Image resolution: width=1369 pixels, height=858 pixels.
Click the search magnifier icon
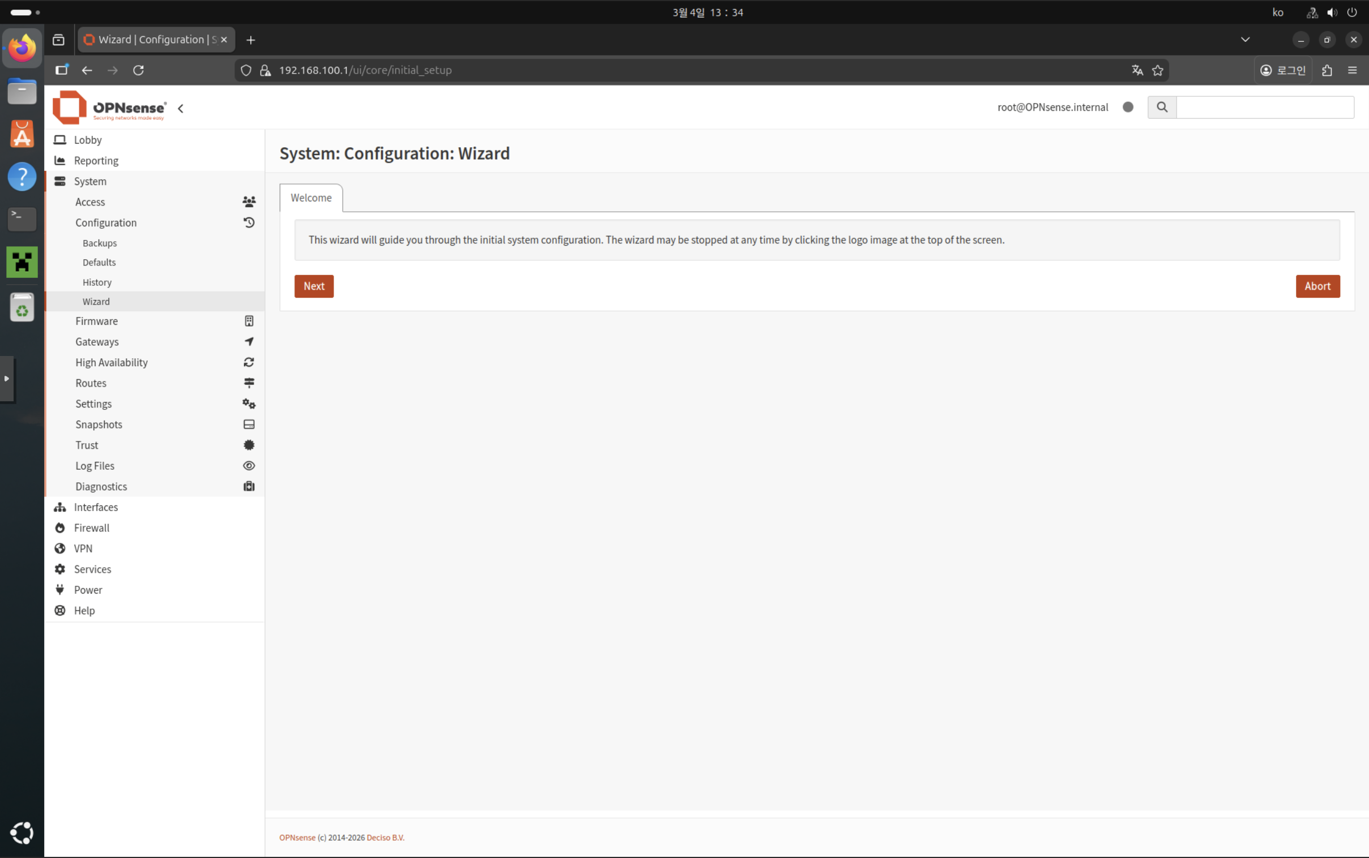[1162, 108]
